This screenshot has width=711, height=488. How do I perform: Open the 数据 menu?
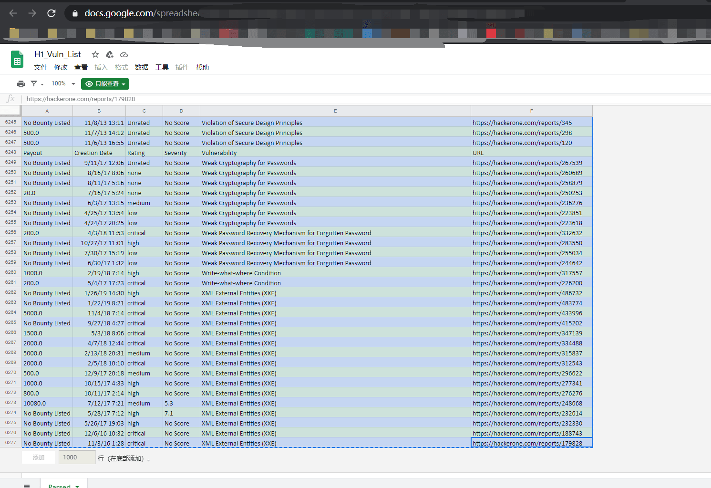pos(142,67)
